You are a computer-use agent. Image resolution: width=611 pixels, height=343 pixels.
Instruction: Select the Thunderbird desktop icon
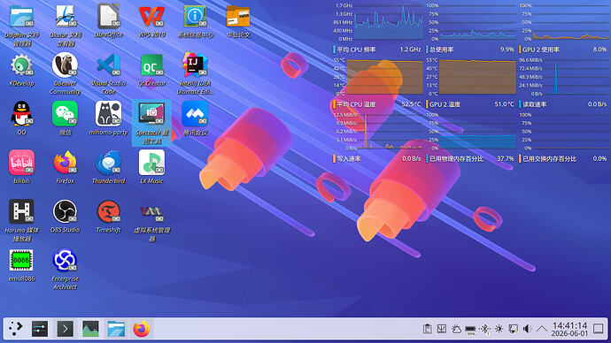[109, 163]
